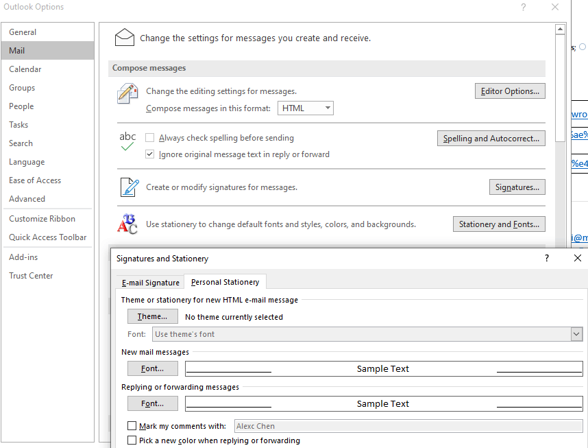Open Ease of Access options
This screenshot has height=448, width=588.
point(47,180)
